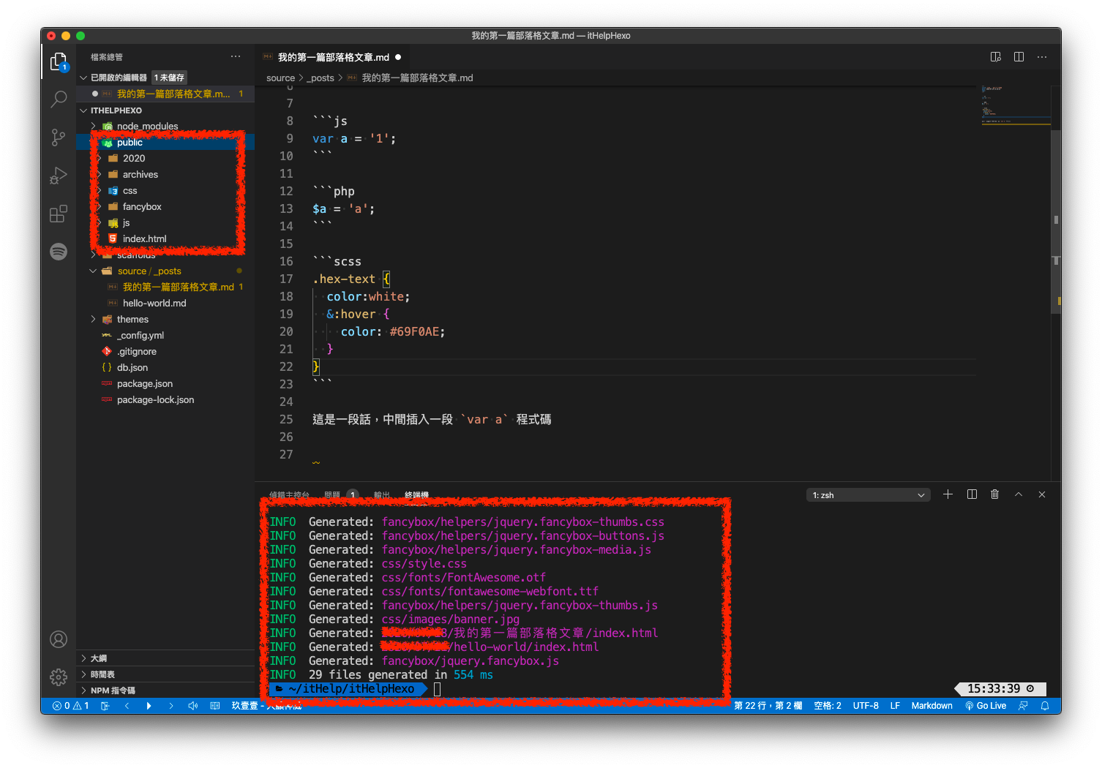1102x768 pixels.
Task: Play Spotify track from status bar
Action: pyautogui.click(x=149, y=706)
